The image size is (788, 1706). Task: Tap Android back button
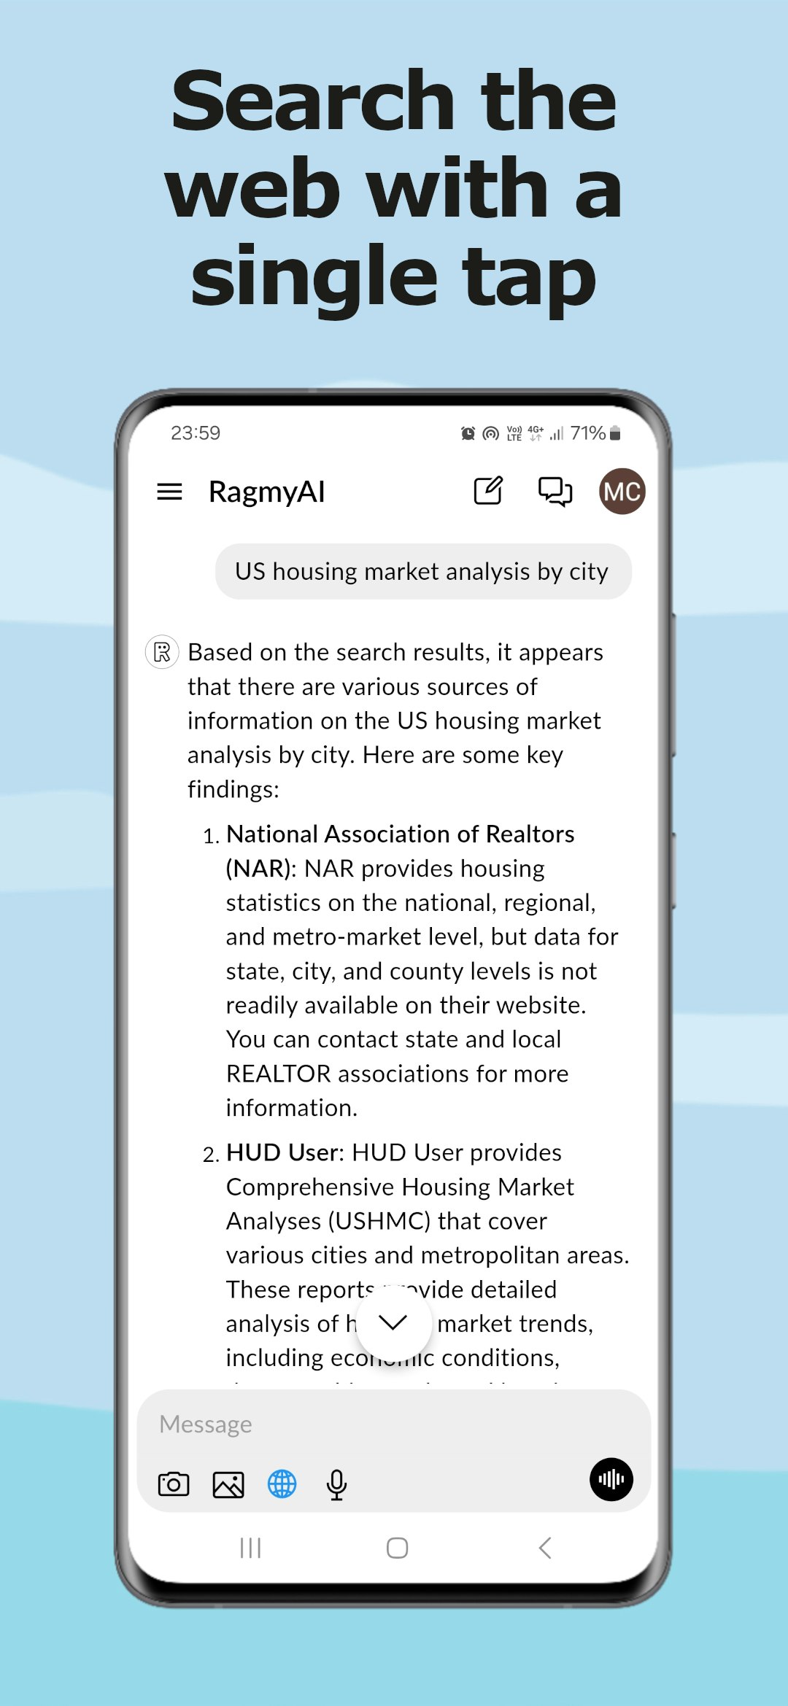tap(544, 1548)
